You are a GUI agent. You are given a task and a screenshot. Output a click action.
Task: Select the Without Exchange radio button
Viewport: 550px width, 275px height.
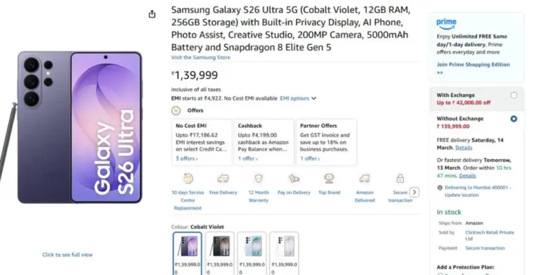pyautogui.click(x=514, y=118)
